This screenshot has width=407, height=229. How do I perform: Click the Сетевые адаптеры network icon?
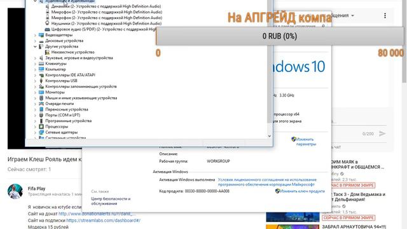[x=41, y=132]
